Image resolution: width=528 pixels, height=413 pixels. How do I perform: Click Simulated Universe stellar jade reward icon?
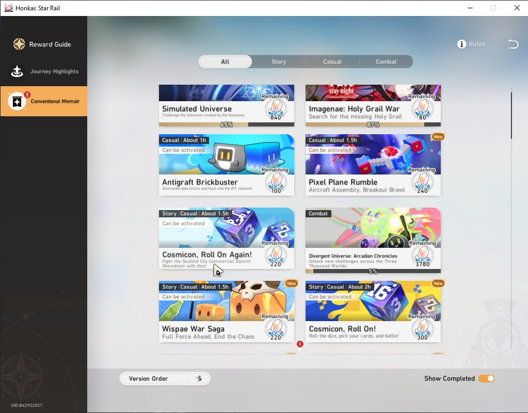276,108
